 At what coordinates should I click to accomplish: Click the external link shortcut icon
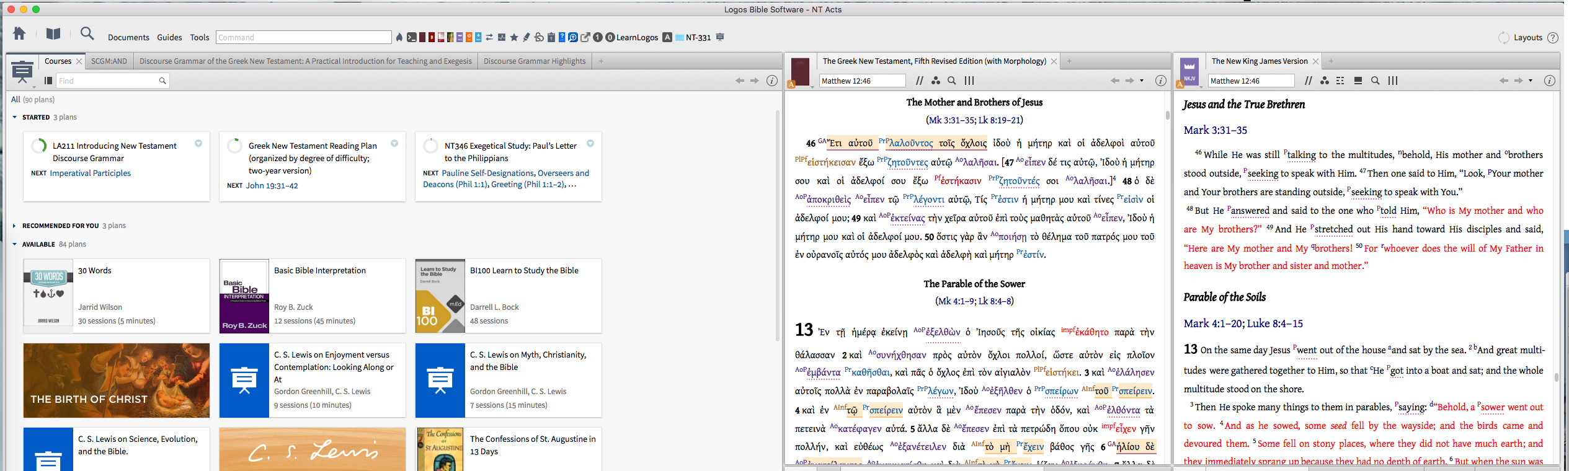click(x=585, y=37)
